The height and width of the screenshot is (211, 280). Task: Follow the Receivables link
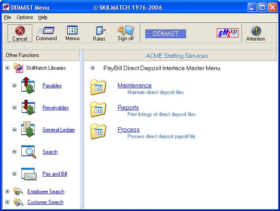pos(56,108)
